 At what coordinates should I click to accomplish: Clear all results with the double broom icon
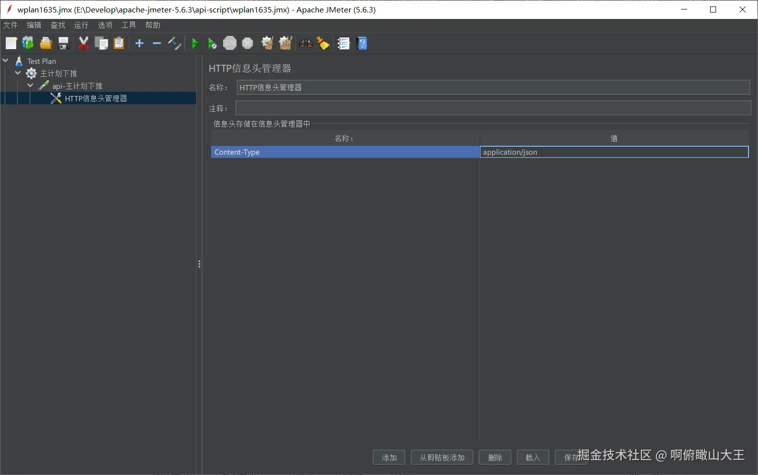click(x=285, y=43)
